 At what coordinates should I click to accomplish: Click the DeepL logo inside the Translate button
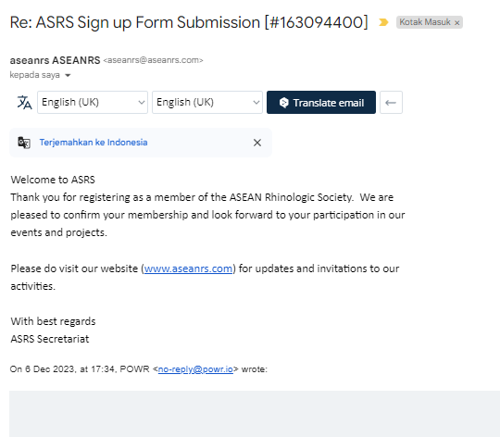284,103
